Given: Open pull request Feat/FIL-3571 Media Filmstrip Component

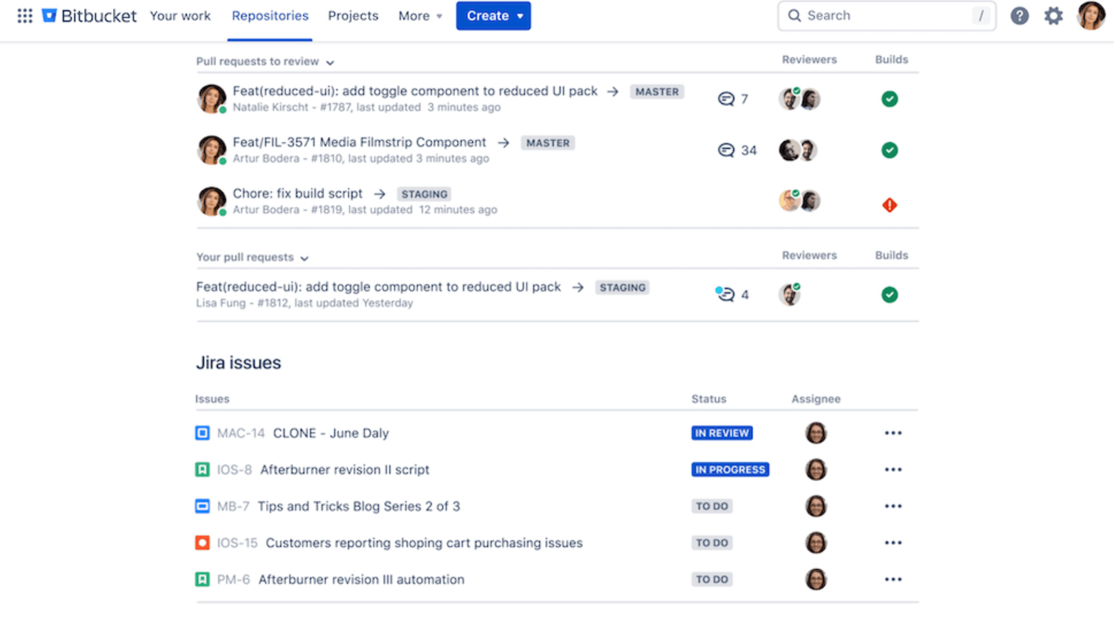Looking at the screenshot, I should 358,142.
